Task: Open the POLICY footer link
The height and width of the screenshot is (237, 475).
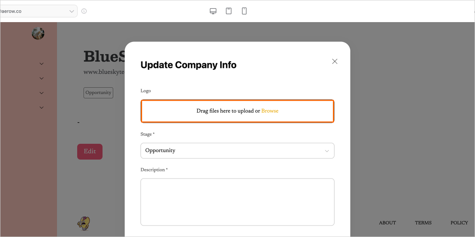Action: (x=459, y=223)
